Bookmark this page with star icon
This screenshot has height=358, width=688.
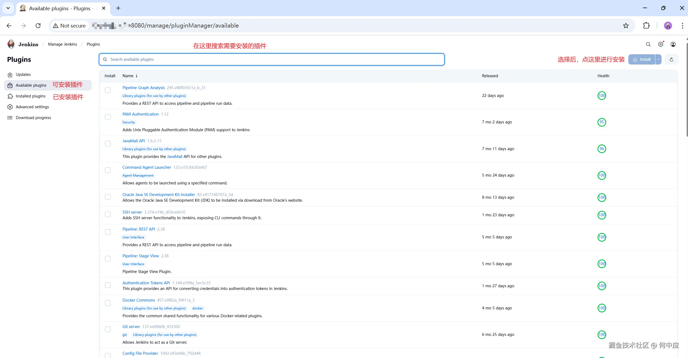pyautogui.click(x=626, y=26)
